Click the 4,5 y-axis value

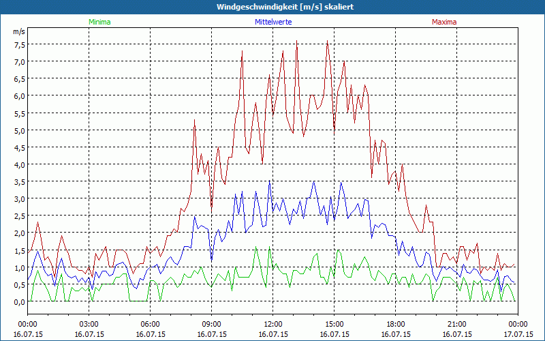coord(19,147)
